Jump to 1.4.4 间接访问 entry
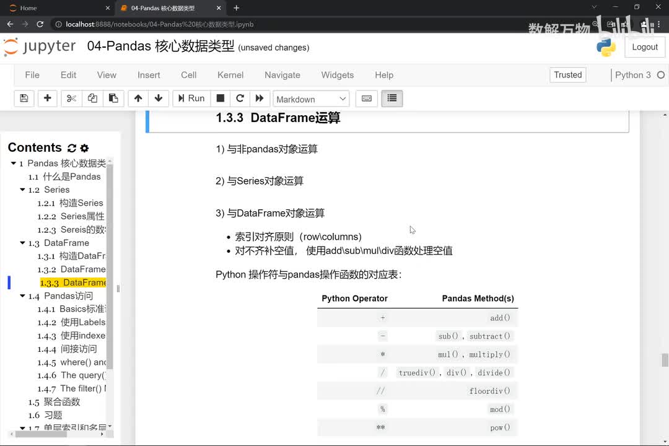This screenshot has width=669, height=446. pos(67,349)
